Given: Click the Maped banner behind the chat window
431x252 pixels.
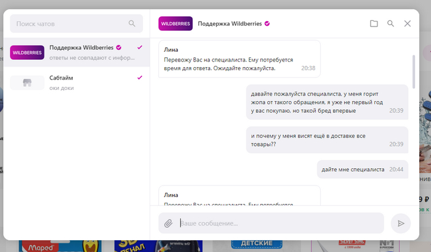Looking at the screenshot, I should (x=60, y=246).
